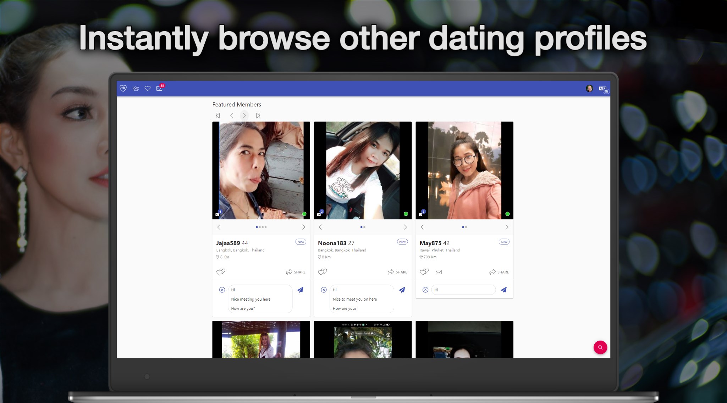Like May875 with the hearts icon
This screenshot has width=727, height=403.
[x=424, y=272]
